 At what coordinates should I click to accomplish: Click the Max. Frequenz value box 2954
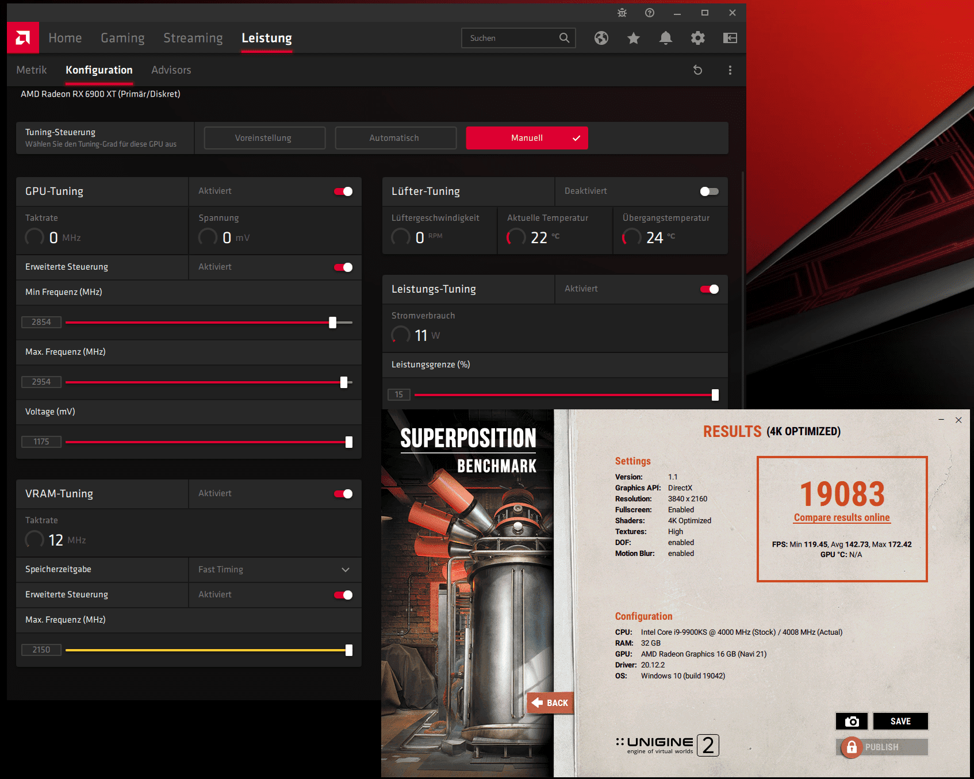(41, 382)
